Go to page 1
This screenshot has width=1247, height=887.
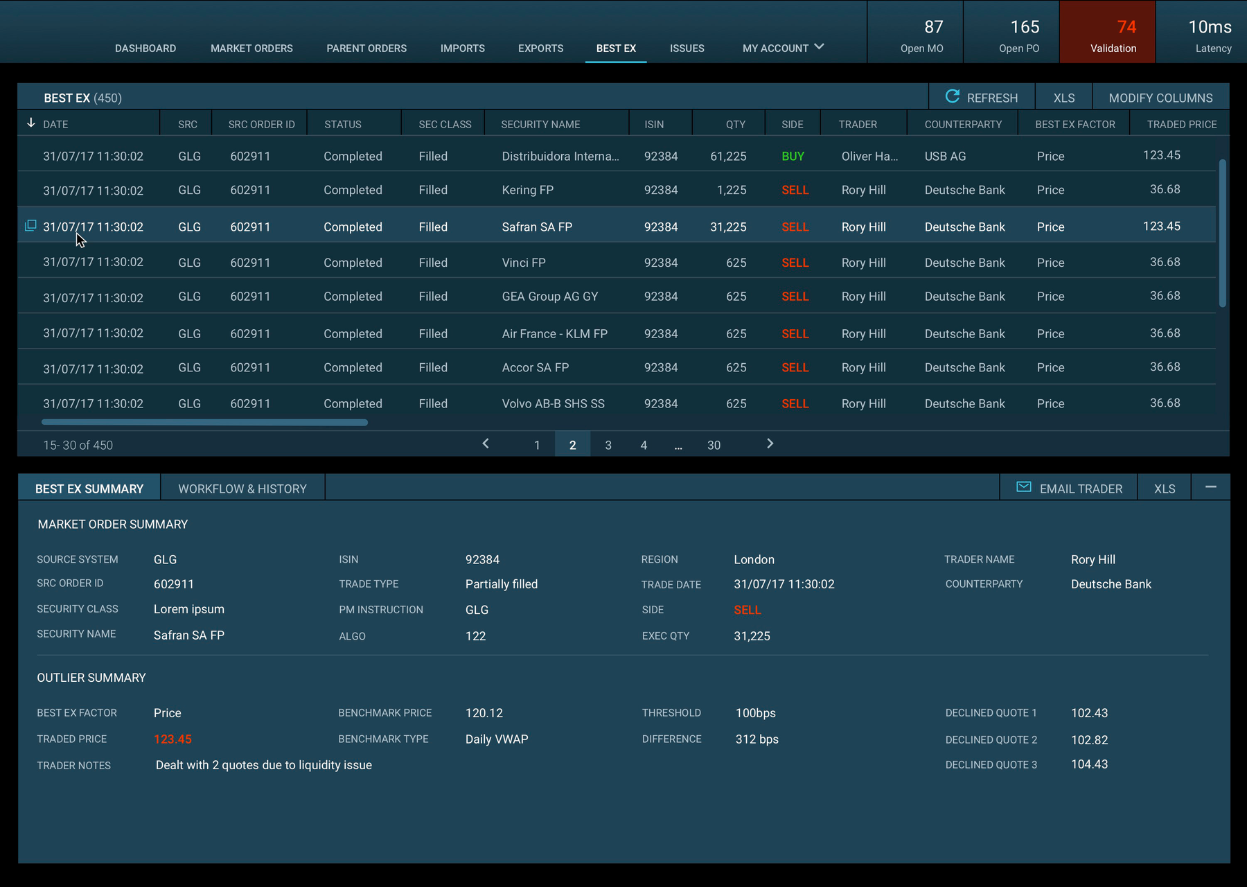coord(537,445)
